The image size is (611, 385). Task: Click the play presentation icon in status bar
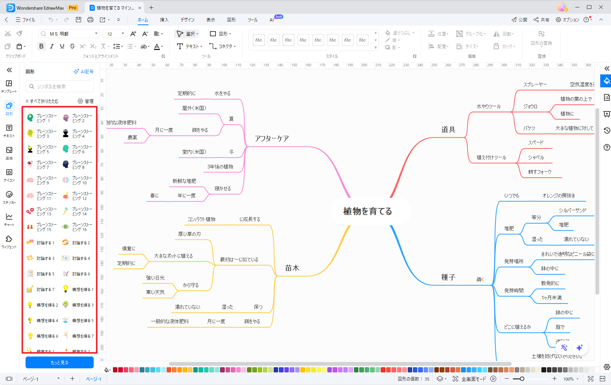[493, 379]
